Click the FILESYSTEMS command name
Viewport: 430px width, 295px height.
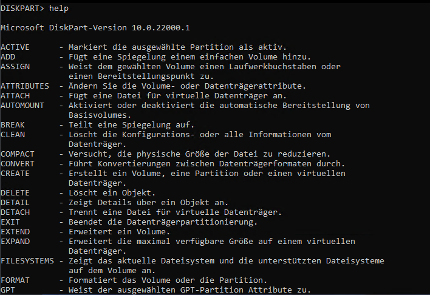coord(27,260)
